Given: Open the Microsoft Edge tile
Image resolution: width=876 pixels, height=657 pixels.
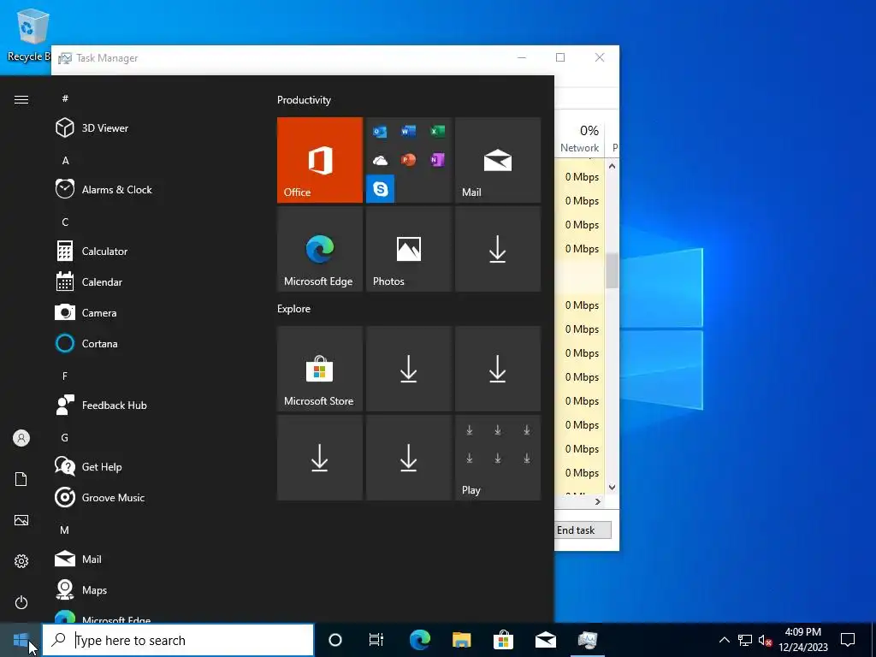Looking at the screenshot, I should coord(320,249).
